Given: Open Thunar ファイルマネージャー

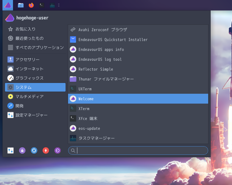Looking at the screenshot, I should click(138, 79).
